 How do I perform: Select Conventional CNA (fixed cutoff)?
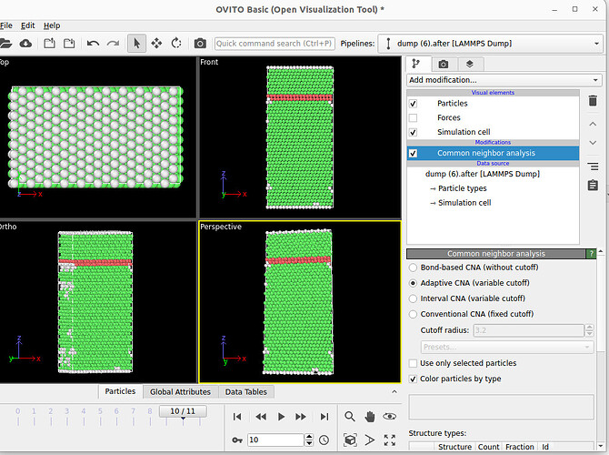click(414, 314)
